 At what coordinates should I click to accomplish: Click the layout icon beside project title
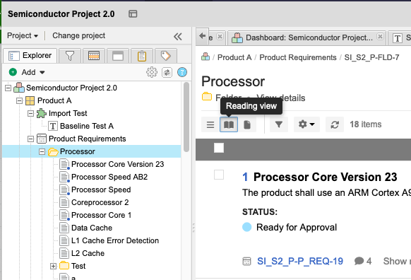click(x=133, y=14)
